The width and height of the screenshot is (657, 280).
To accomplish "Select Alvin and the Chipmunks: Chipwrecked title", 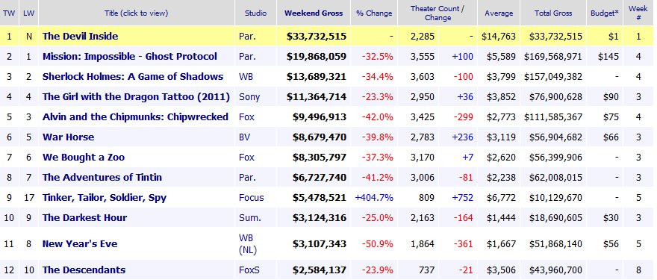I will [x=135, y=117].
